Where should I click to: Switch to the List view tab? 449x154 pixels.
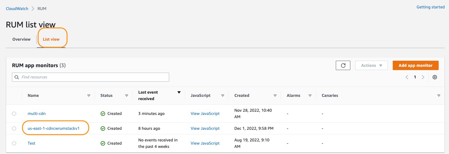[51, 39]
